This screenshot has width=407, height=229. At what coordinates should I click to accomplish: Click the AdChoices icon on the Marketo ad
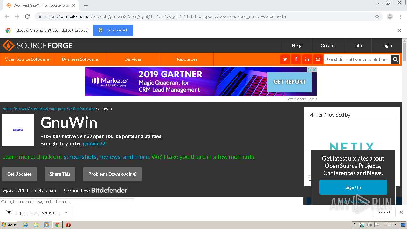tap(309, 70)
